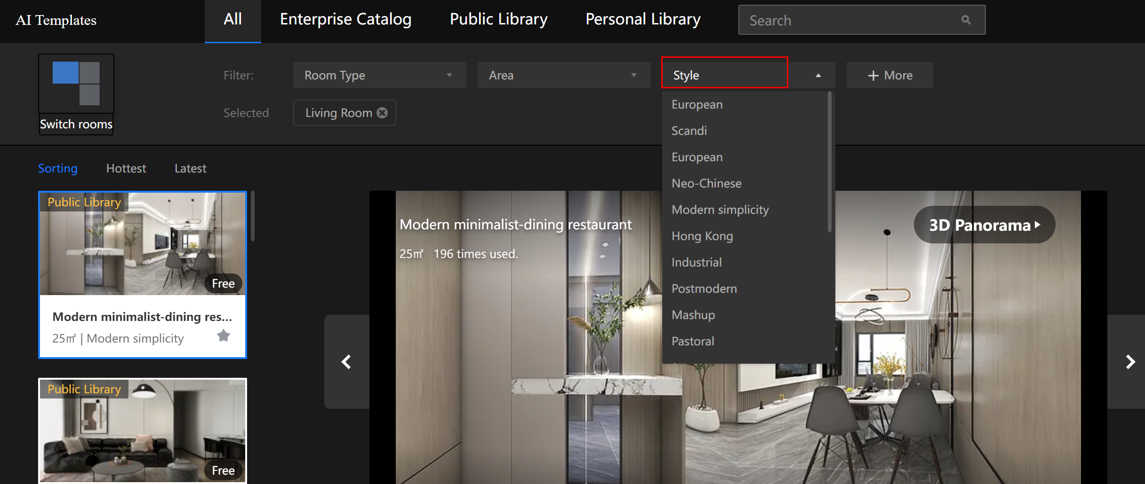Click the Public Library tag on first card
The height and width of the screenshot is (484, 1145).
[84, 202]
